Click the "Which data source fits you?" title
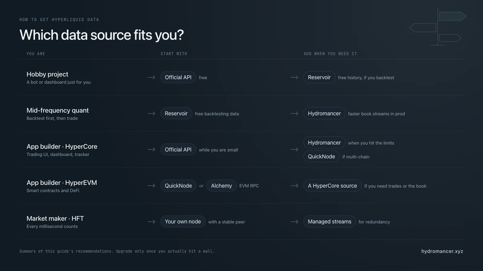Viewport: 483px width, 271px height. click(101, 35)
